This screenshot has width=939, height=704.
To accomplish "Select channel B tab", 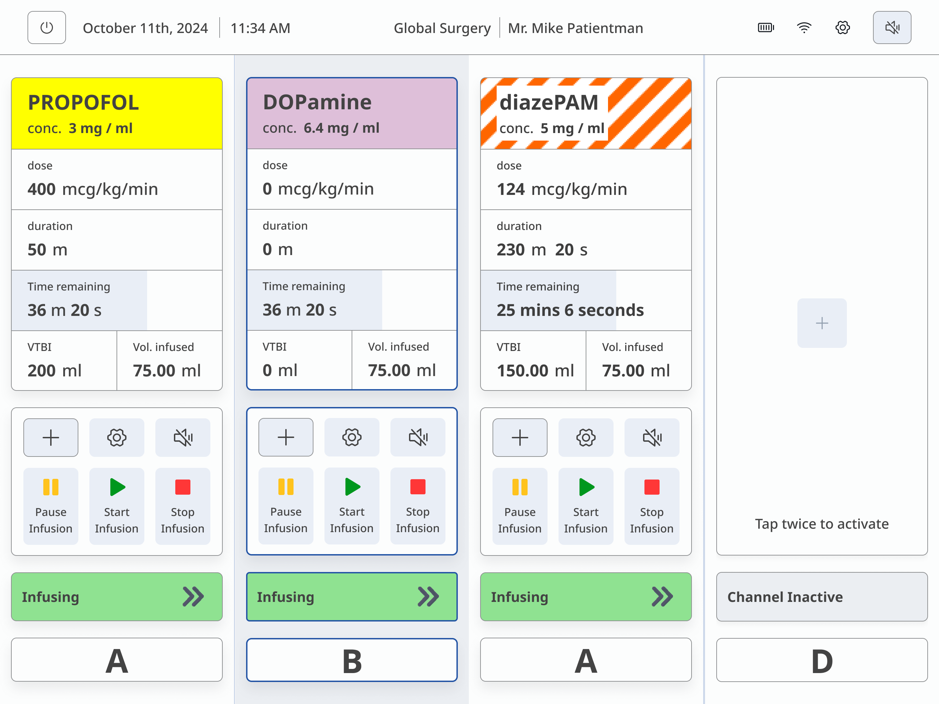I will click(352, 660).
